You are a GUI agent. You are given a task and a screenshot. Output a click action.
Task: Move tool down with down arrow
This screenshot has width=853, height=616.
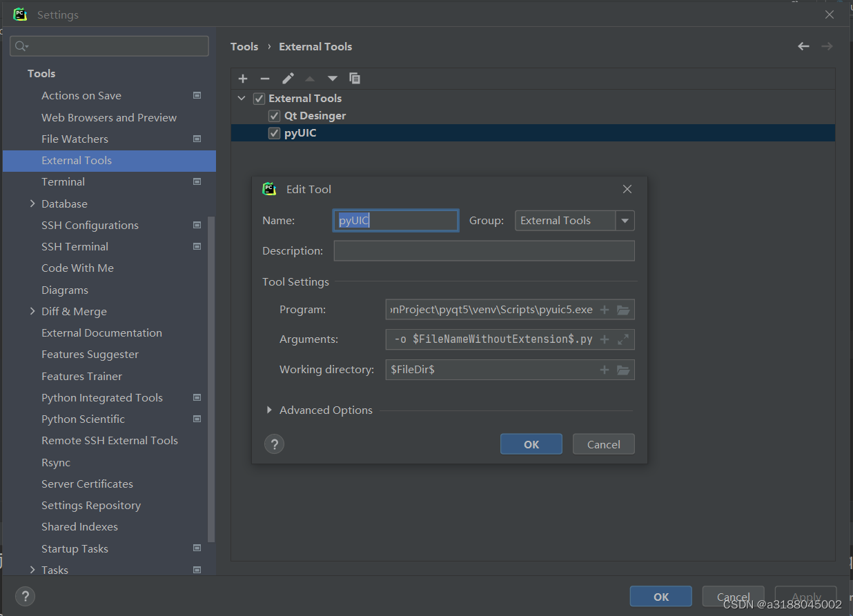click(333, 79)
